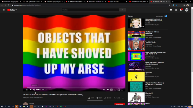Viewport: 193px width, 108px height.
Task: Show hidden system tray icons chevron
Action: point(172,106)
